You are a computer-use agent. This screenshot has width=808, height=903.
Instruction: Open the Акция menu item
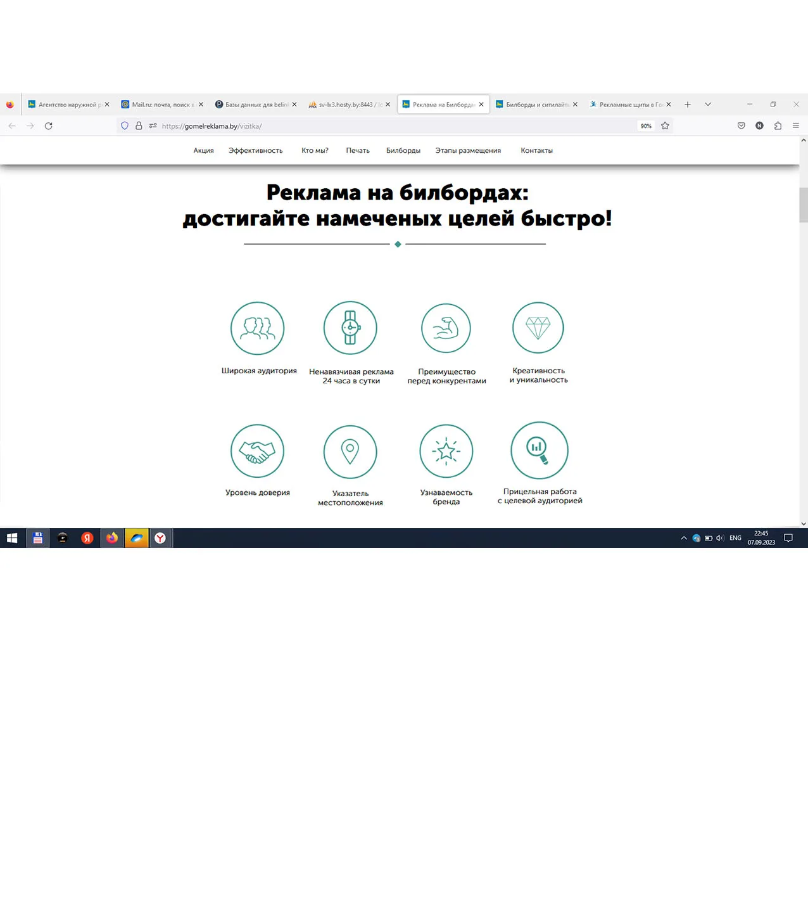(x=203, y=151)
